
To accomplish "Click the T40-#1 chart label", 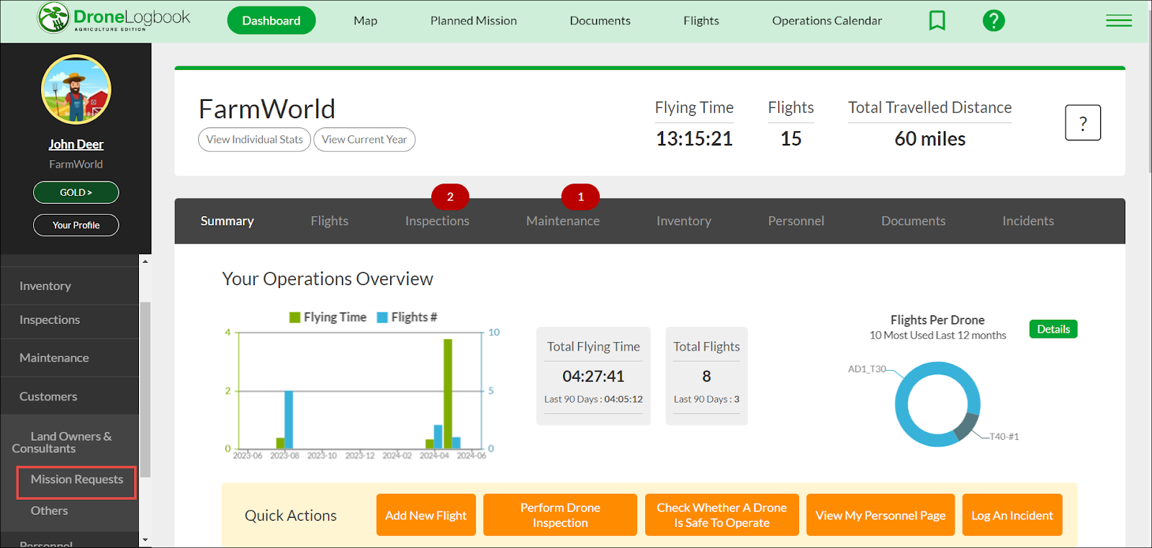I will coord(1004,436).
